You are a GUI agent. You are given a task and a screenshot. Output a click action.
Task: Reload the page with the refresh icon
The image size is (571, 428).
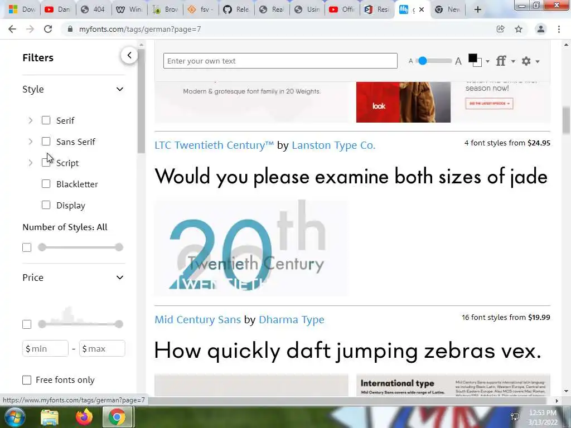click(48, 29)
